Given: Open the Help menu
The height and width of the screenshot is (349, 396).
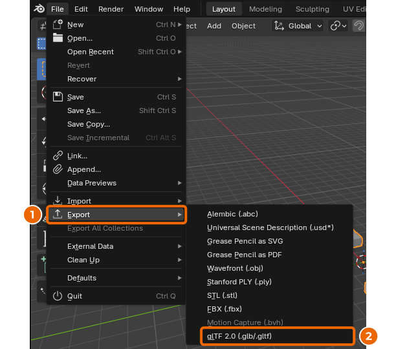Looking at the screenshot, I should [x=182, y=9].
